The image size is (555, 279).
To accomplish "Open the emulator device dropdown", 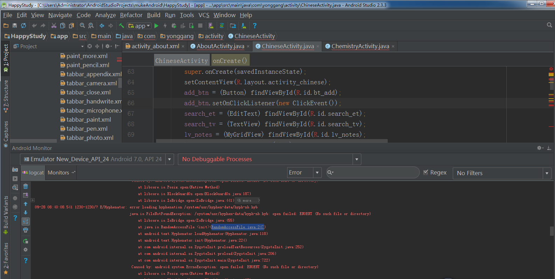I will click(169, 159).
